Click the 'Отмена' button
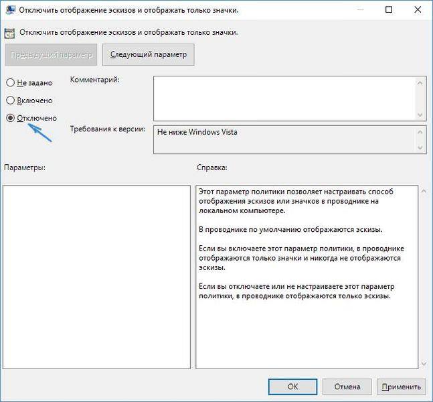 tap(347, 387)
